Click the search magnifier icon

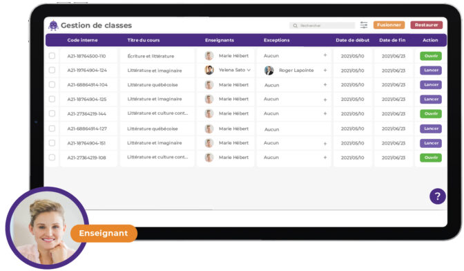295,26
